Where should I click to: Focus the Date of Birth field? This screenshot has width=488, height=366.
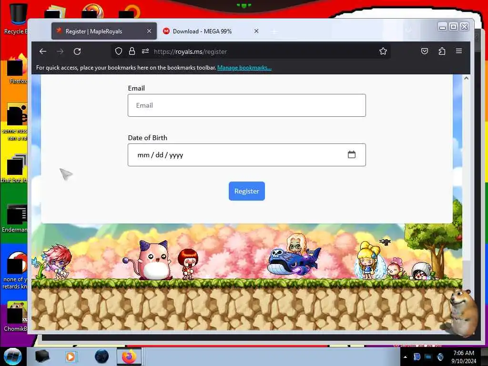(x=247, y=155)
